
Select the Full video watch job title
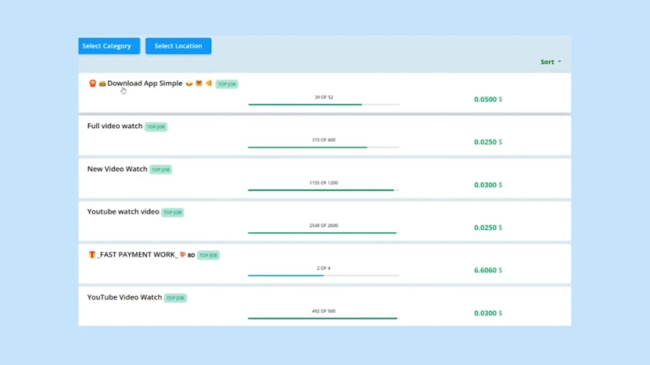pos(114,126)
